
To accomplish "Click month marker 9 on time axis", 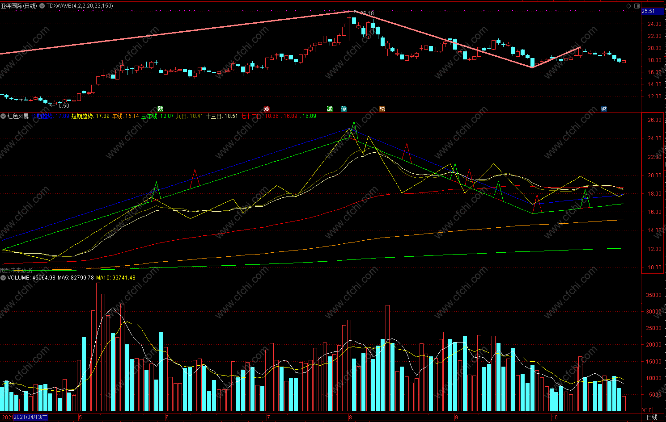I will (x=456, y=418).
